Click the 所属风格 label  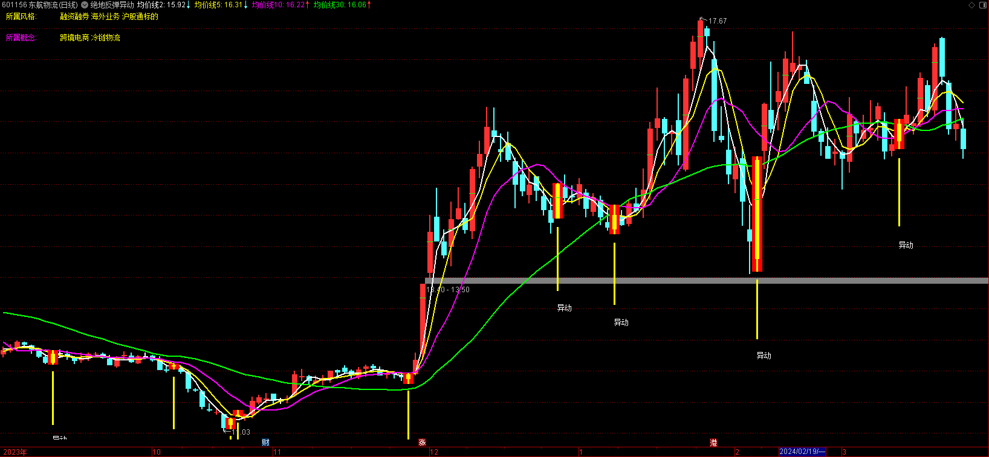coord(21,16)
